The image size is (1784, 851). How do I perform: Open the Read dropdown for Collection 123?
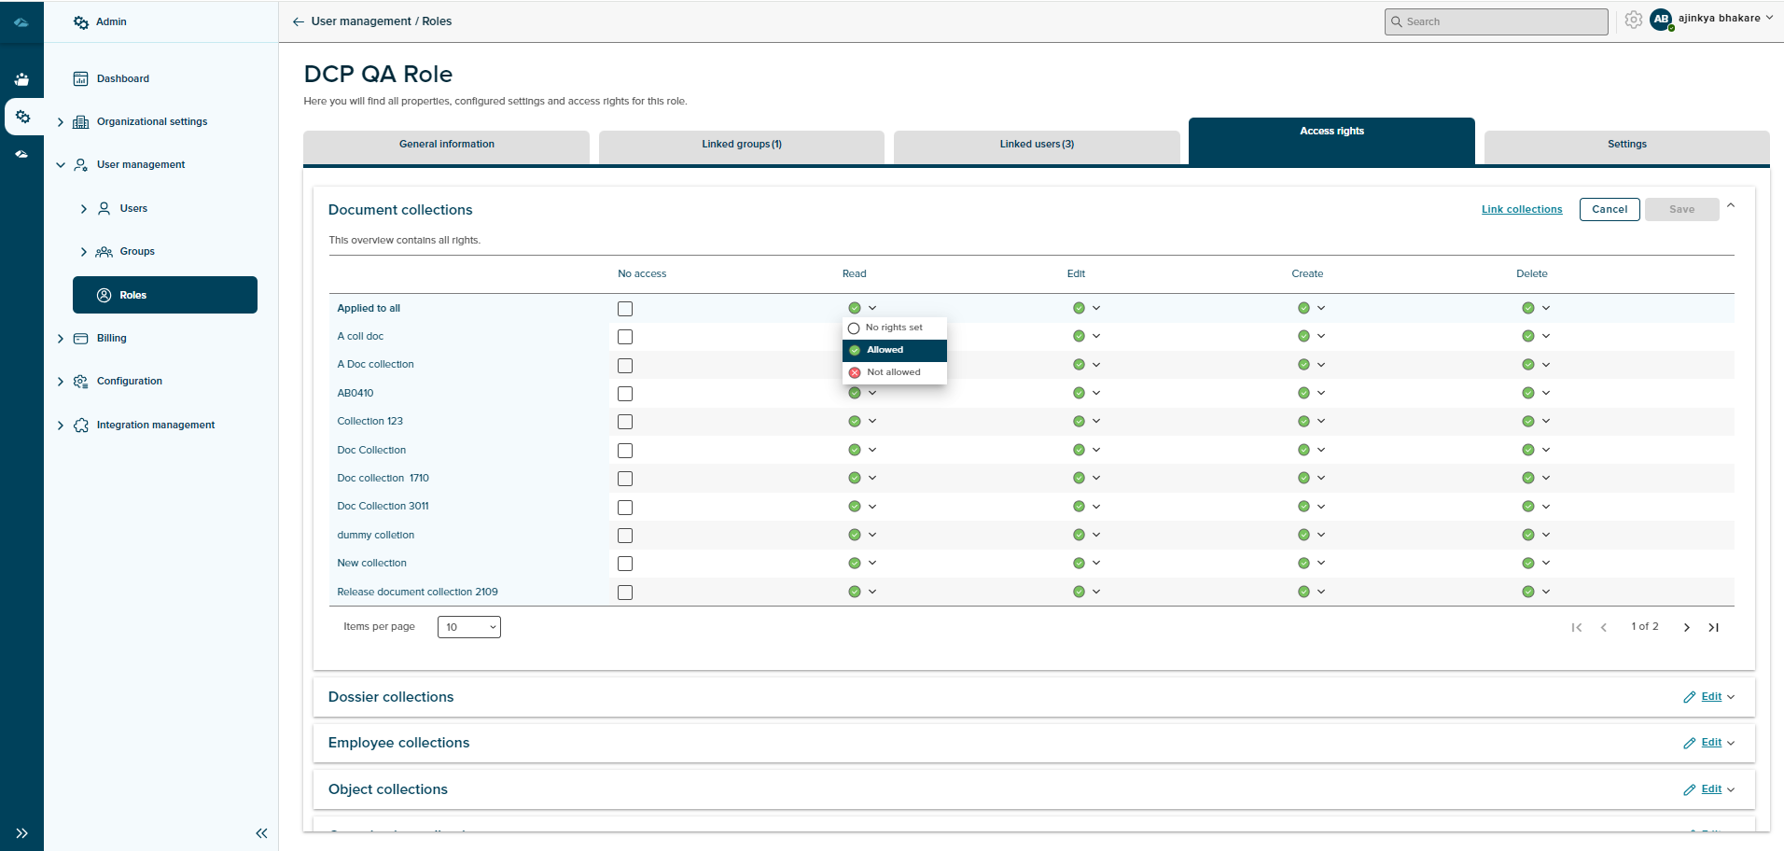(872, 421)
